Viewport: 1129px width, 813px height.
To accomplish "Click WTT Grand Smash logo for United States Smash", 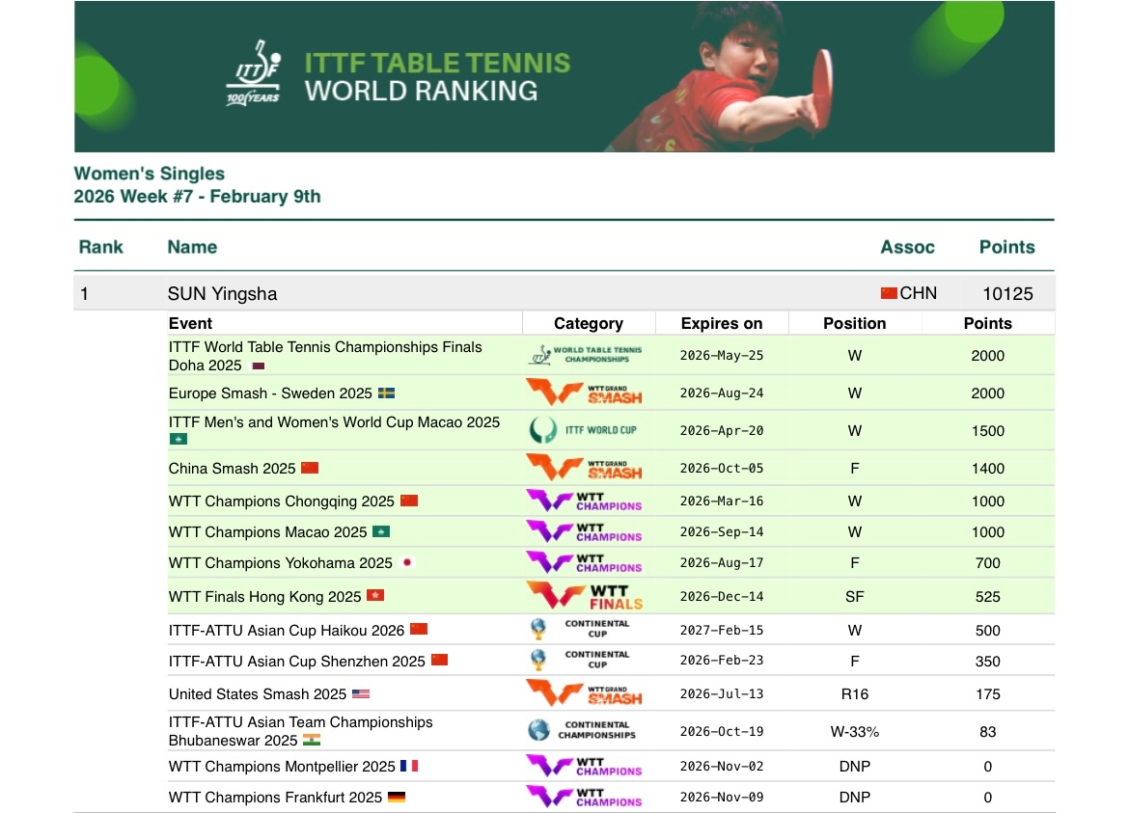I will click(584, 693).
